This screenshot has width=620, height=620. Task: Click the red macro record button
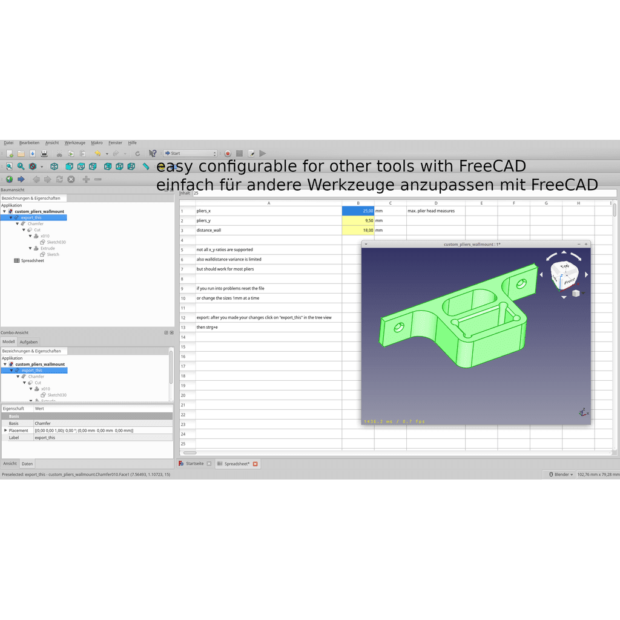[228, 153]
